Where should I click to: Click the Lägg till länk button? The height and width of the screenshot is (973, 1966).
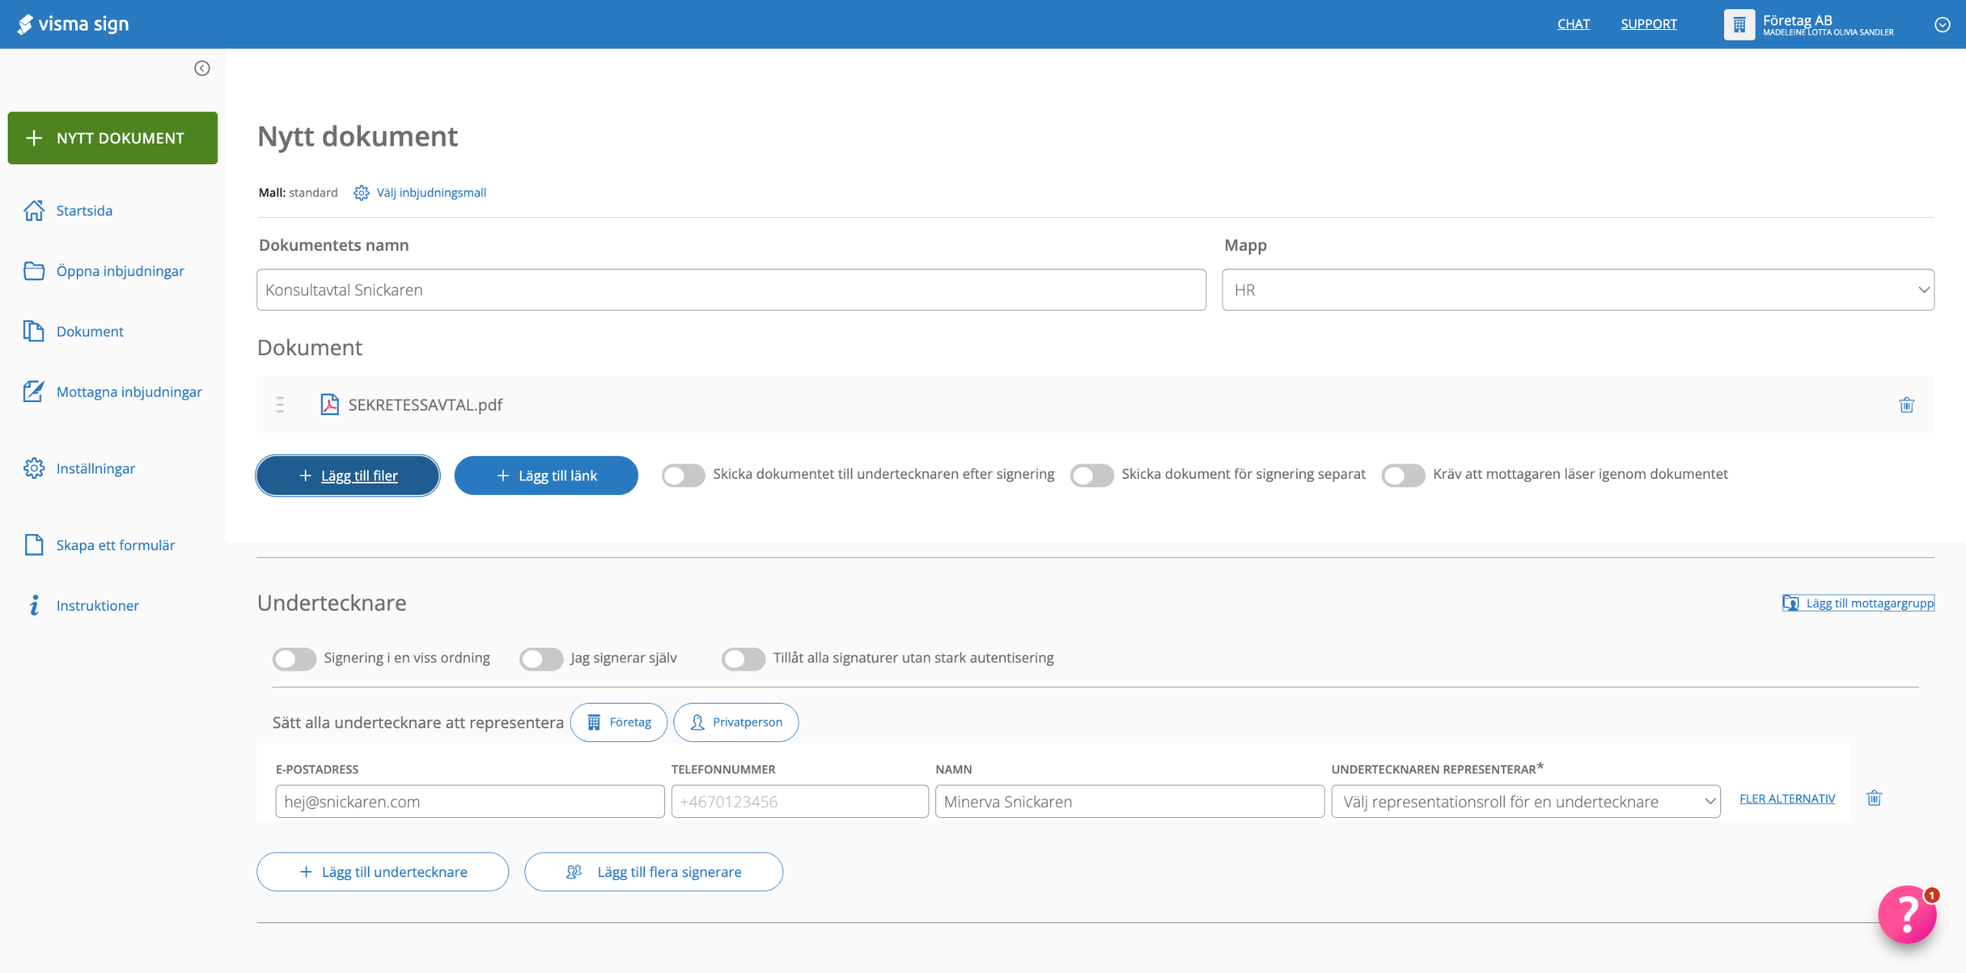pos(546,476)
